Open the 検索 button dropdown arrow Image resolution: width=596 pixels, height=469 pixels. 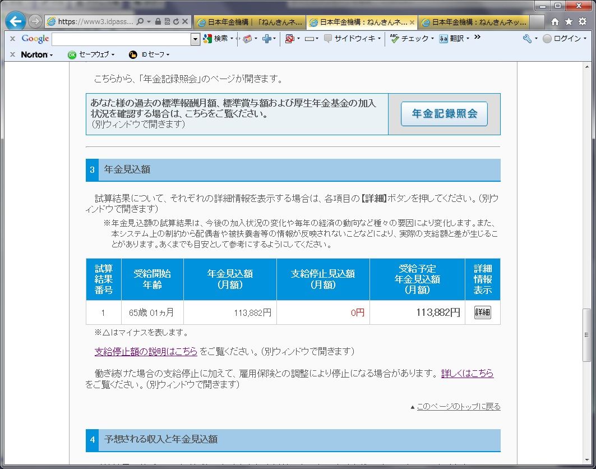(232, 38)
